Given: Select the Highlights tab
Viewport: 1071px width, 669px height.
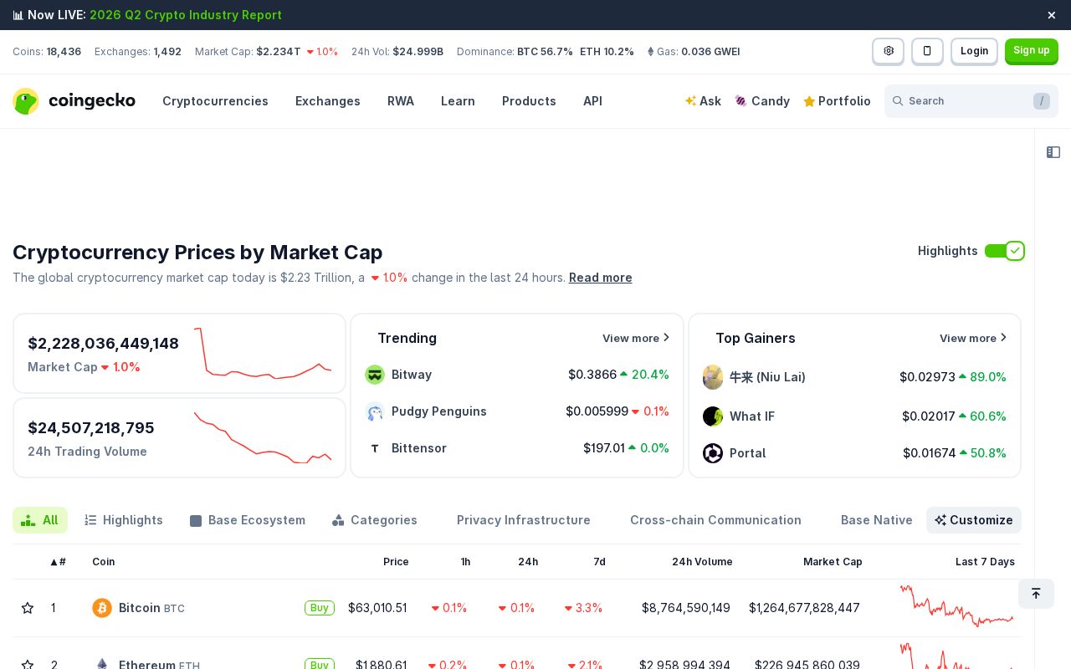Looking at the screenshot, I should (124, 520).
